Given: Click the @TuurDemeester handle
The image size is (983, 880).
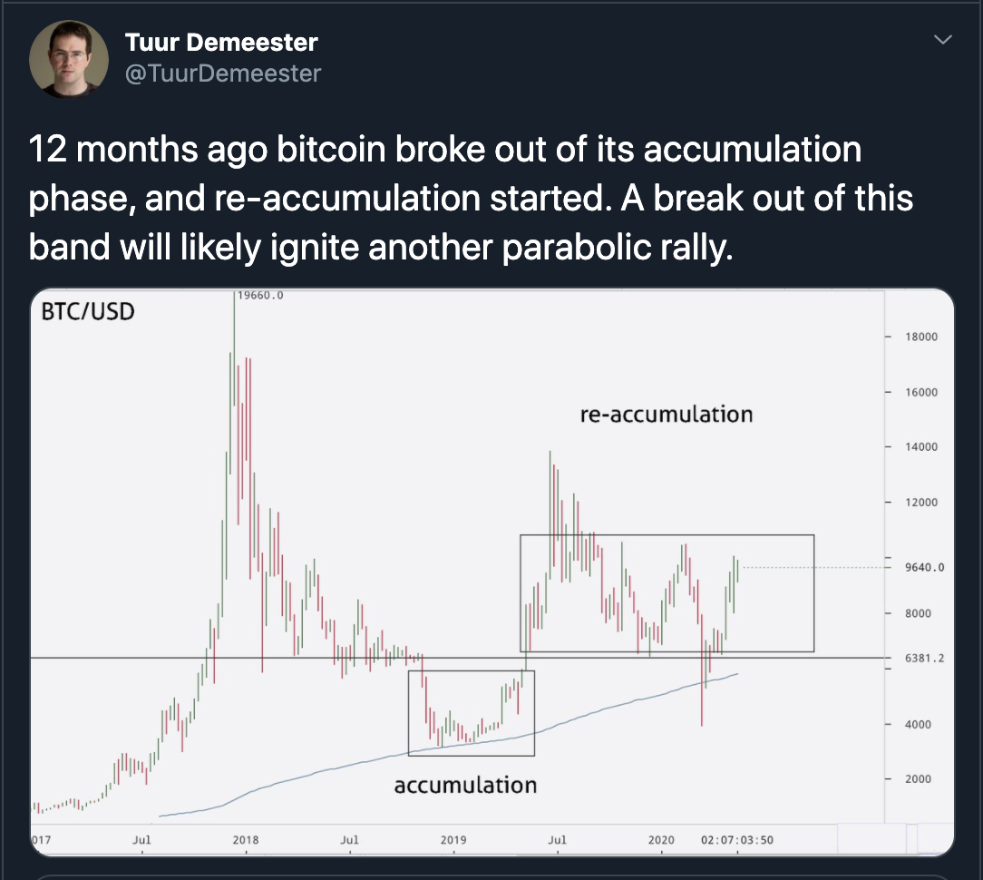Looking at the screenshot, I should (222, 73).
